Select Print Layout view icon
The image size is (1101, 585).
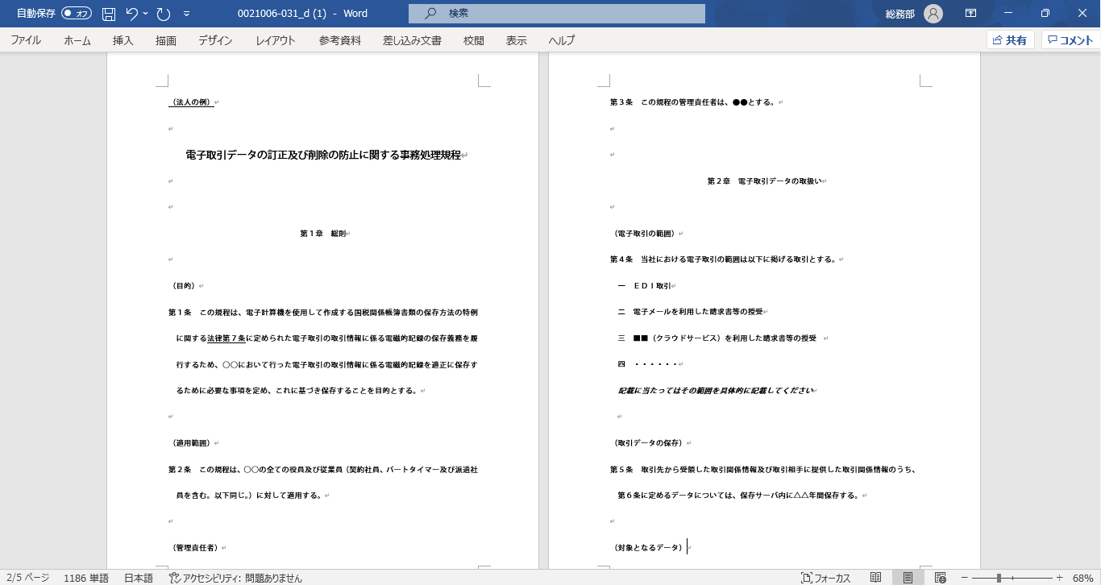[908, 578]
